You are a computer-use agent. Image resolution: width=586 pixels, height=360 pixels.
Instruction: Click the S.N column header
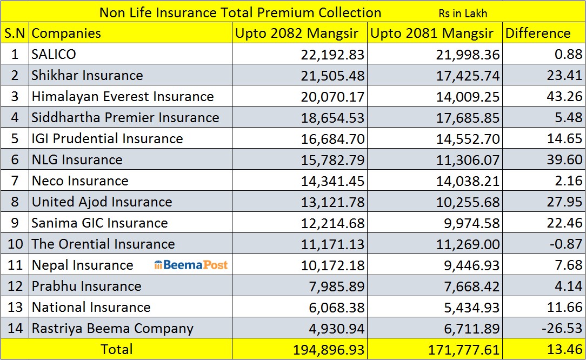(15, 33)
